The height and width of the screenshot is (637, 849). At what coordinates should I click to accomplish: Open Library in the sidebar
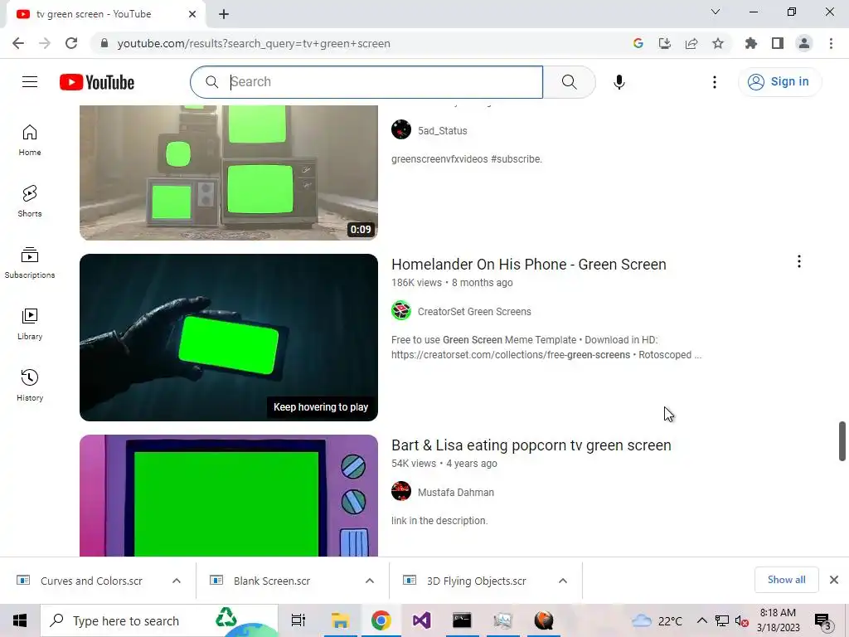click(x=30, y=324)
